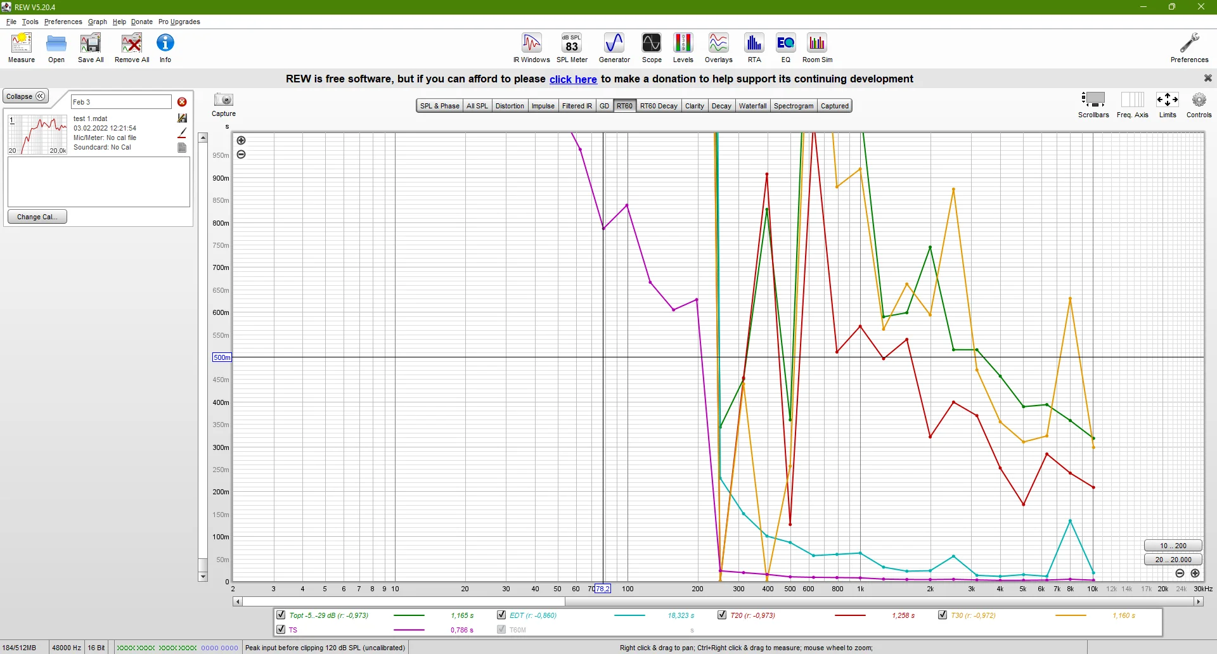
Task: Open the Levels meter
Action: (x=683, y=48)
